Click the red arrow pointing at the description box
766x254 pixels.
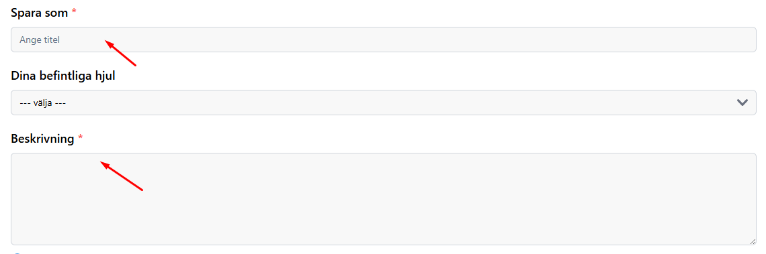(x=121, y=176)
